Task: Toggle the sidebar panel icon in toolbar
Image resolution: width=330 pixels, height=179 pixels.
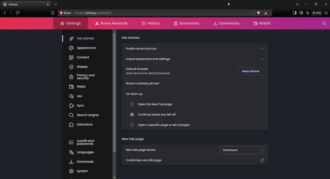Action: (295, 13)
